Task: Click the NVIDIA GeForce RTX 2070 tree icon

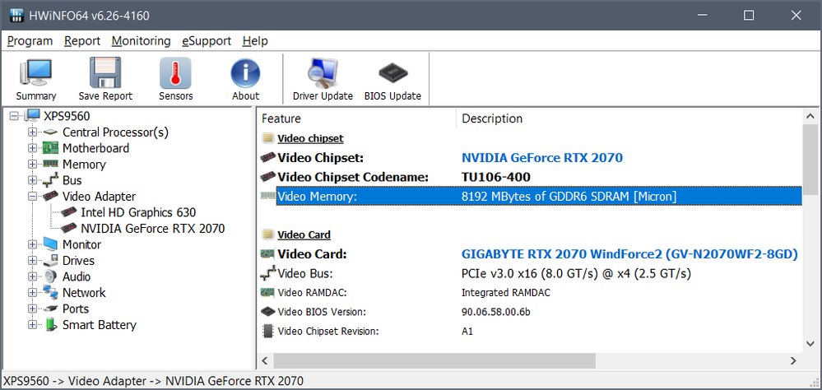Action: click(x=68, y=229)
